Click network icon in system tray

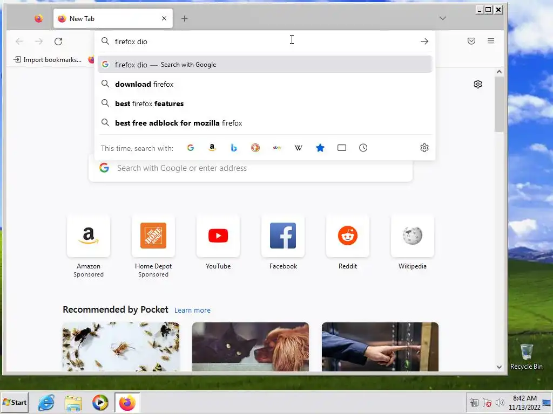click(x=474, y=403)
